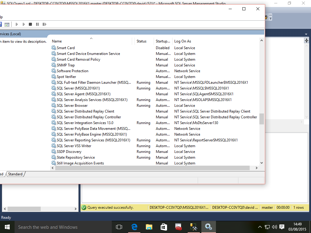Image resolution: width=311 pixels, height=233 pixels.
Task: Click the Pause Service toolbar button
Action: 37,24
